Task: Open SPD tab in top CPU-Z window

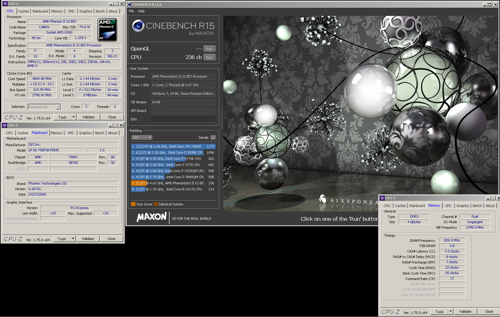Action: click(71, 11)
